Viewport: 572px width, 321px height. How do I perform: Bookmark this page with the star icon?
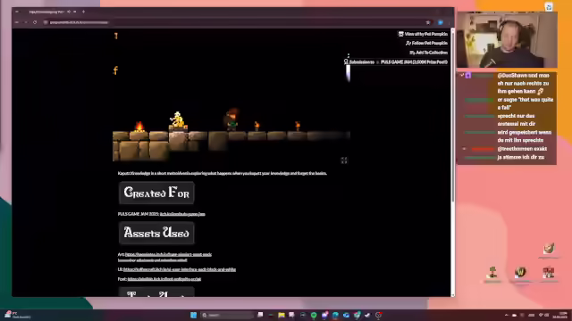pos(428,22)
